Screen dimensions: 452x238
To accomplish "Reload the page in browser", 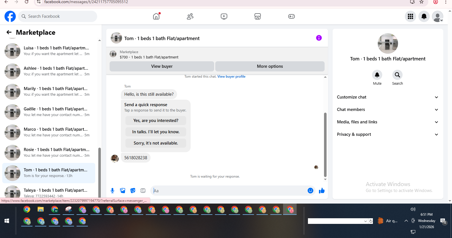I will click(x=27, y=2).
